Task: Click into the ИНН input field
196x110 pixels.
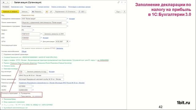Action: [31, 34]
